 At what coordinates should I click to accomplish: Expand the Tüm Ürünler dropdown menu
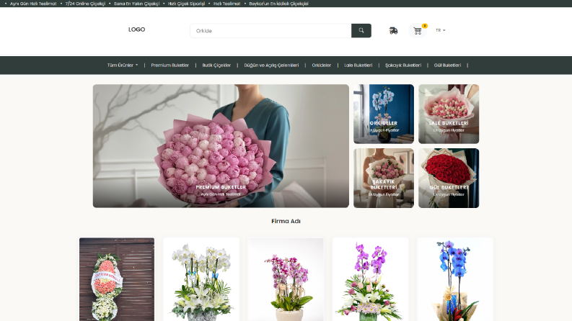[x=123, y=65]
